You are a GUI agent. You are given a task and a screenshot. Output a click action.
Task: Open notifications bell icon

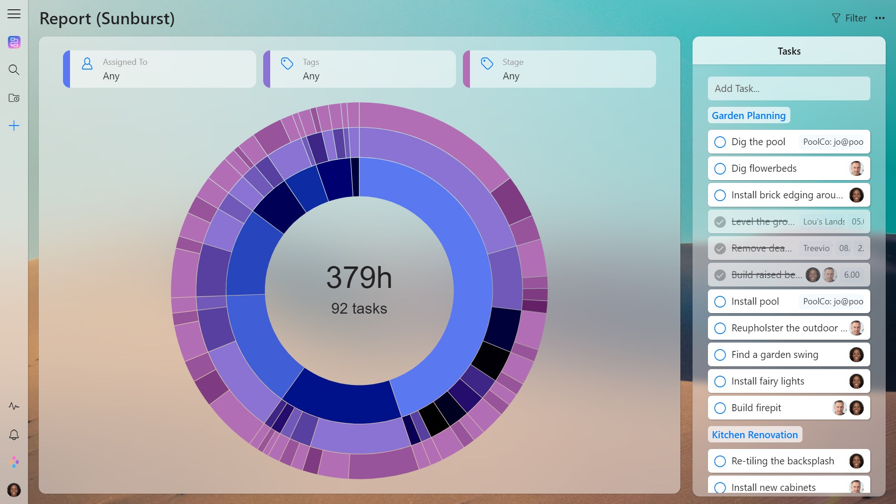14,434
